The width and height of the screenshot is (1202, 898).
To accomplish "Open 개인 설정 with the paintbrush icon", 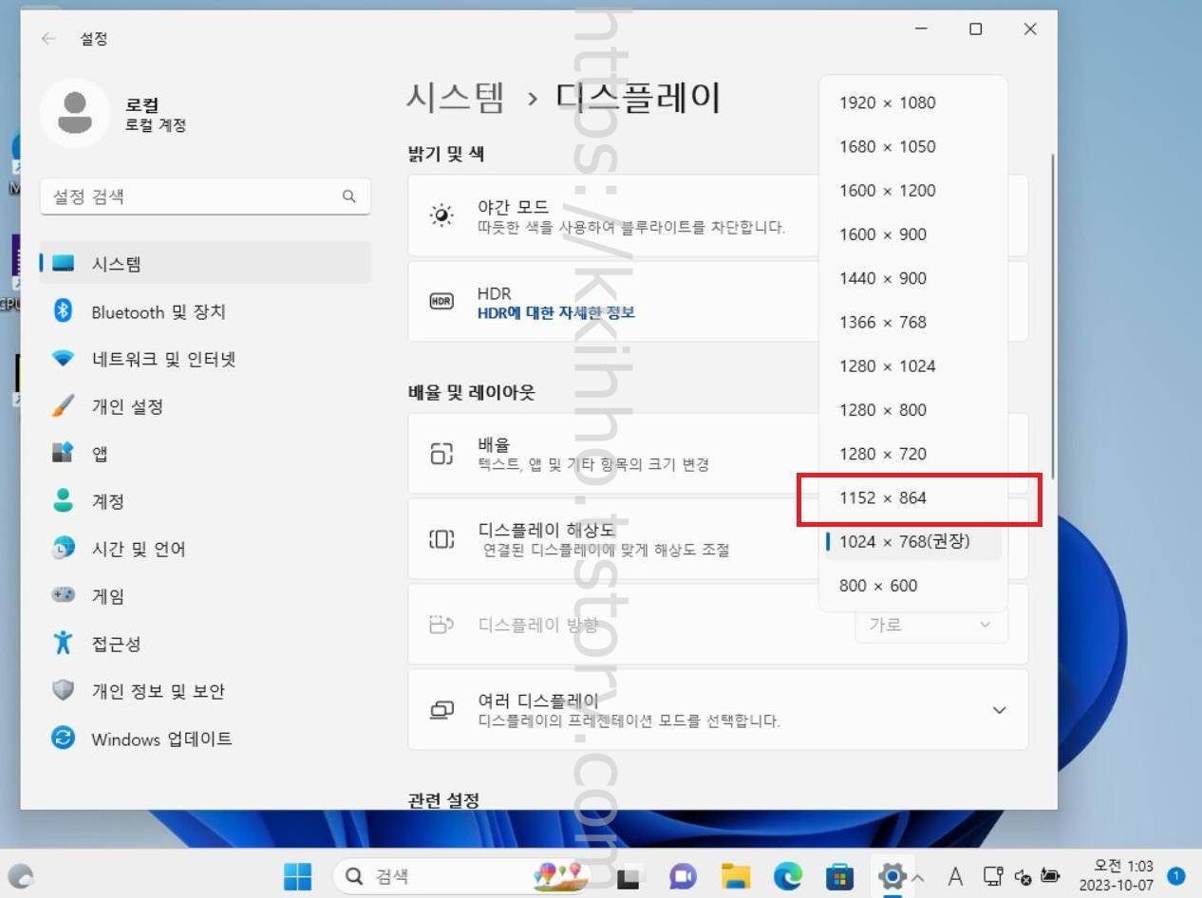I will click(x=205, y=406).
